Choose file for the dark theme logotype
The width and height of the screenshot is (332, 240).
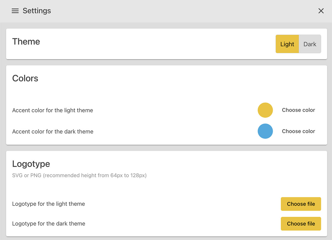point(301,224)
